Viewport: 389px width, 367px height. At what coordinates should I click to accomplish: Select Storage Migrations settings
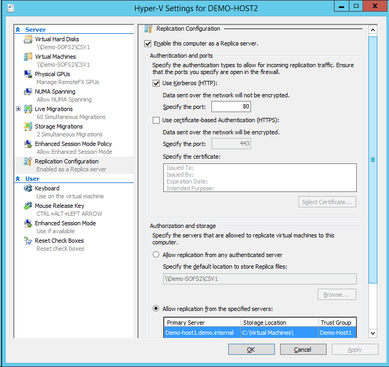[x=59, y=126]
